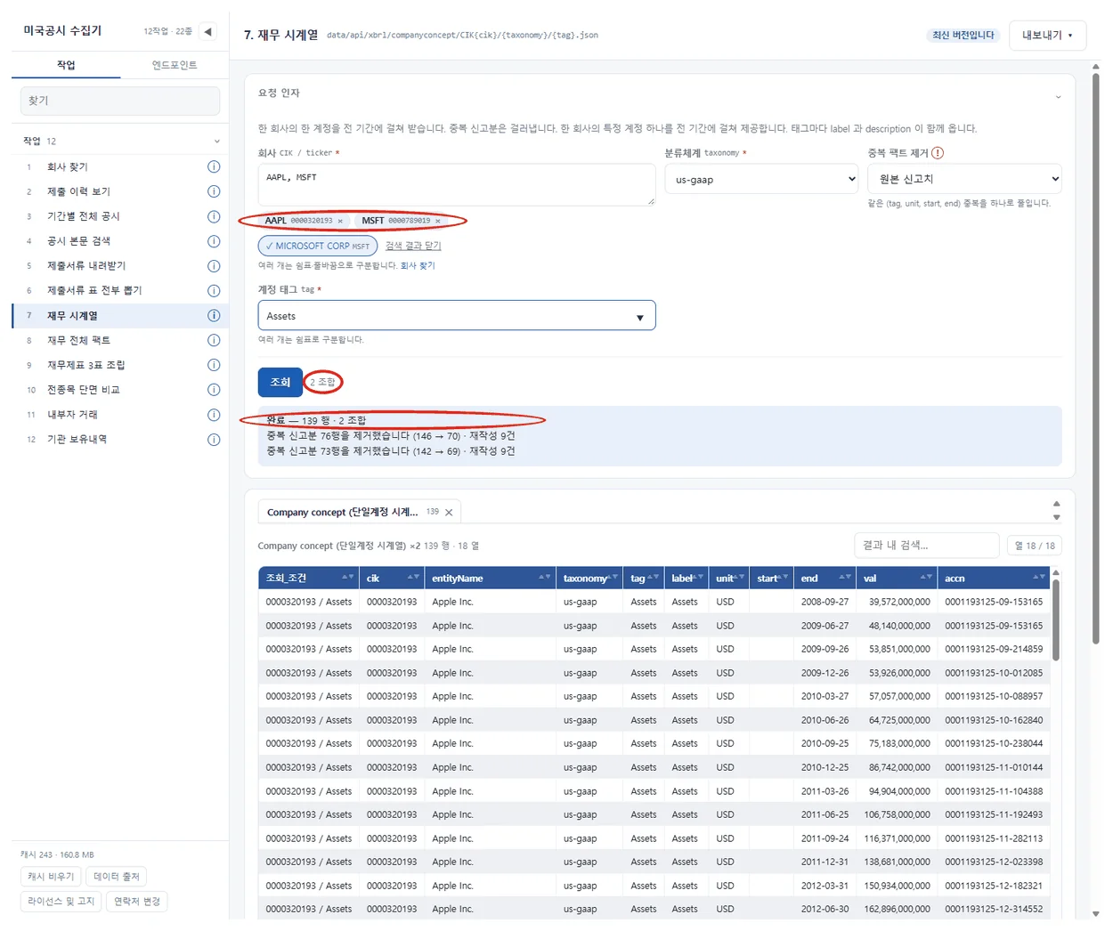
Task: Open info icon for 회사 찾기
Action: coord(214,167)
